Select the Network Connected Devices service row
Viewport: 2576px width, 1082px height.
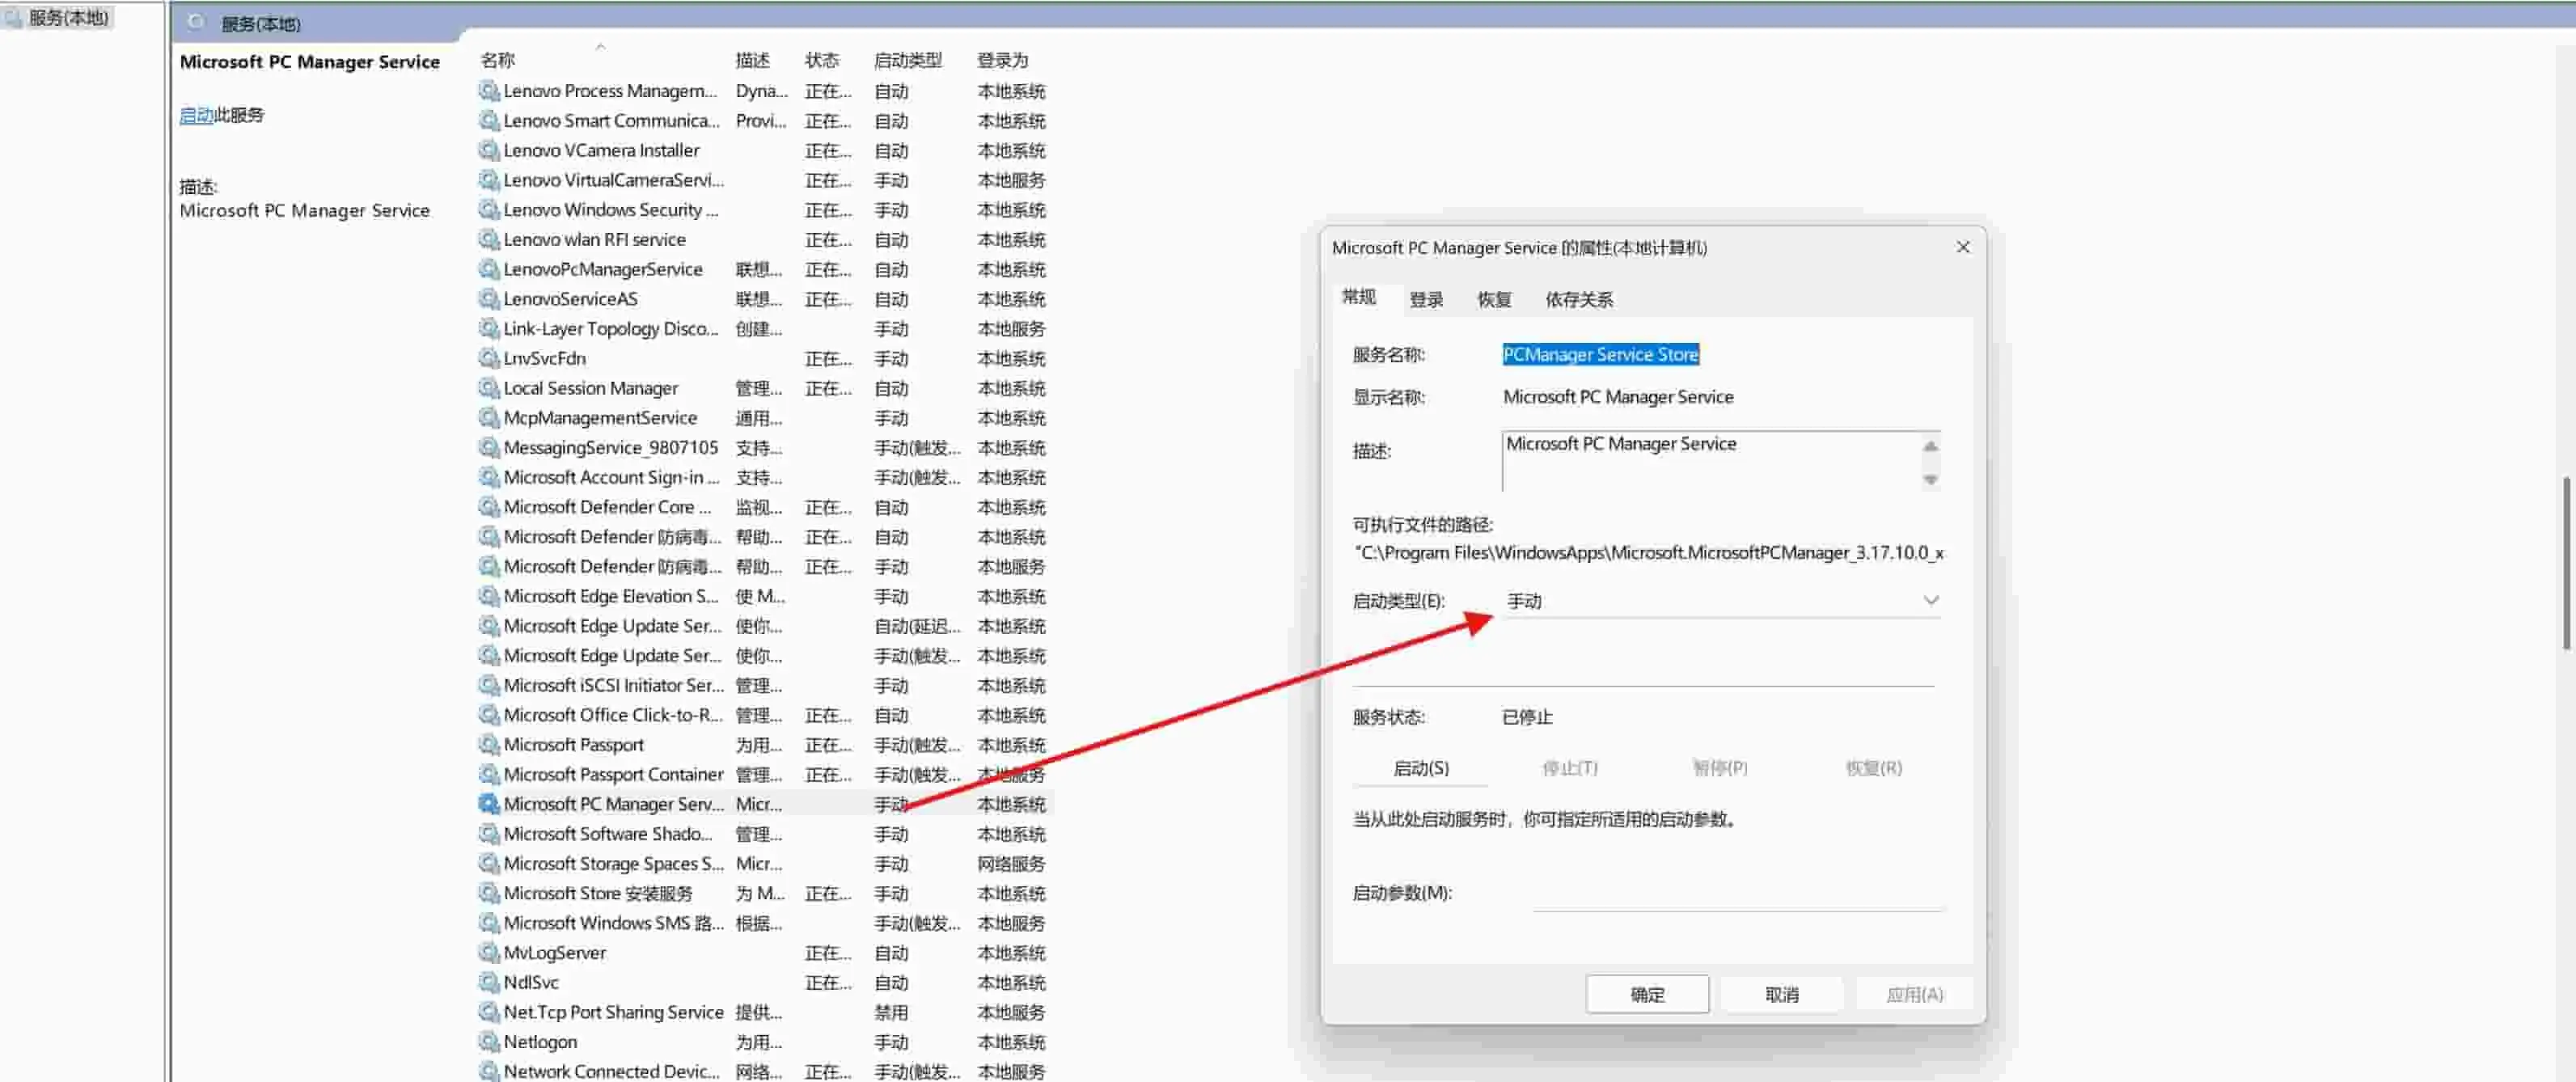tap(765, 1071)
